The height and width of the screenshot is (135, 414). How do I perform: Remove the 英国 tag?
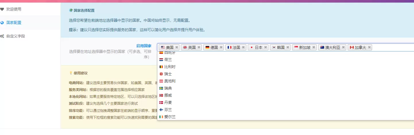199,47
